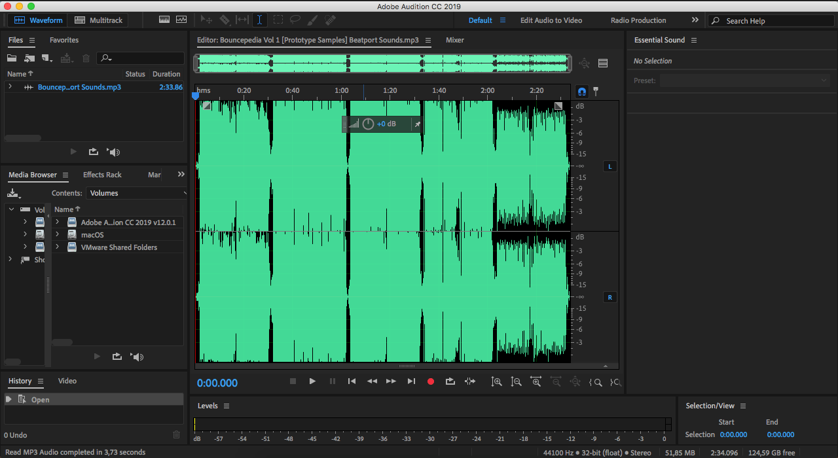Image resolution: width=838 pixels, height=458 pixels.
Task: Toggle the left channel L button
Action: 610,167
